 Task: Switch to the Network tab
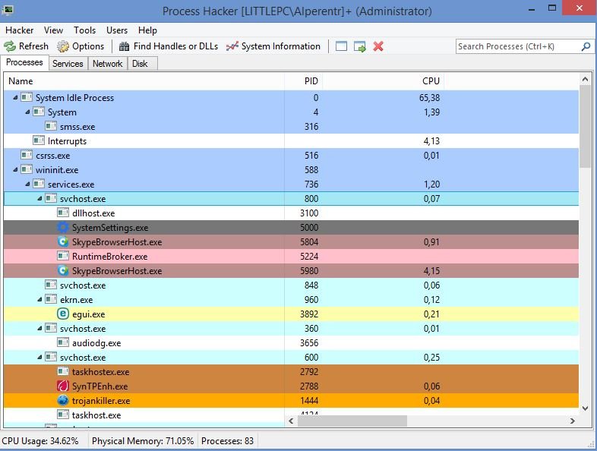[107, 64]
